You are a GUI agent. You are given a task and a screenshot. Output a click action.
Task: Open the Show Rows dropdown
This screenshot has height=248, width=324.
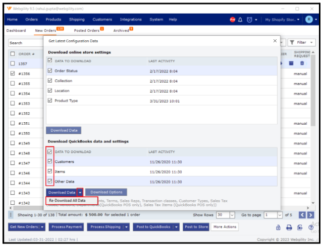point(232,215)
